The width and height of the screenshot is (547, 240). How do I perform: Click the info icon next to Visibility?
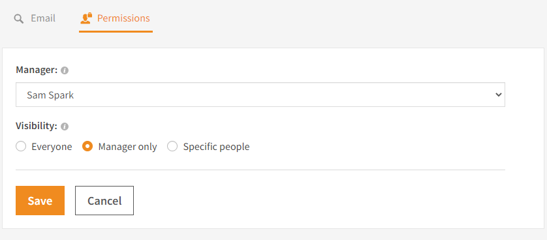pos(65,127)
